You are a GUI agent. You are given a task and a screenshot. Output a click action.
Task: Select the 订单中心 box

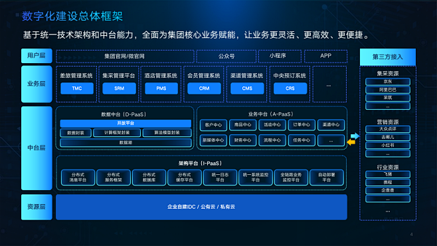(302, 125)
